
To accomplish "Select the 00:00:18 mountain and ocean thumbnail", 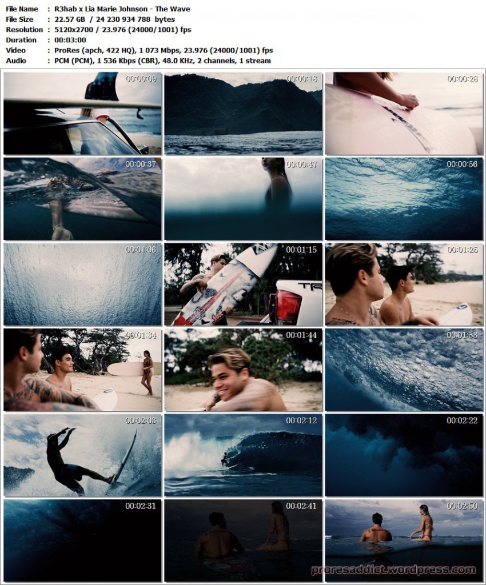I will coord(243,113).
